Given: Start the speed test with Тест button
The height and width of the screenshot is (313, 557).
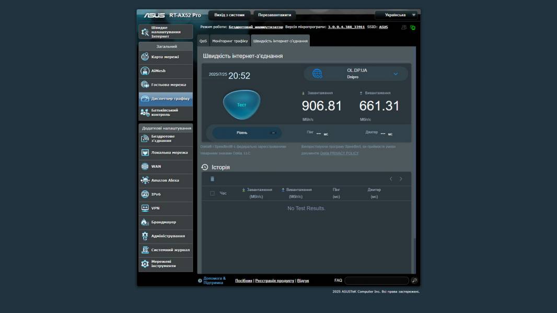Looking at the screenshot, I should (x=241, y=105).
